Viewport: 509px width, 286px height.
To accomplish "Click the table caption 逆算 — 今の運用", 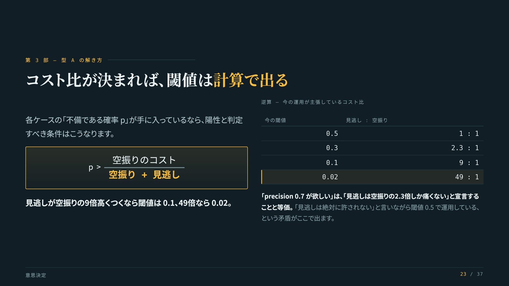I will point(313,102).
